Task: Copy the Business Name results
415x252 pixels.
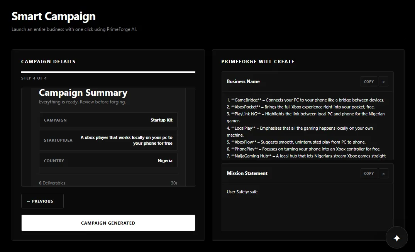Action: click(x=369, y=81)
